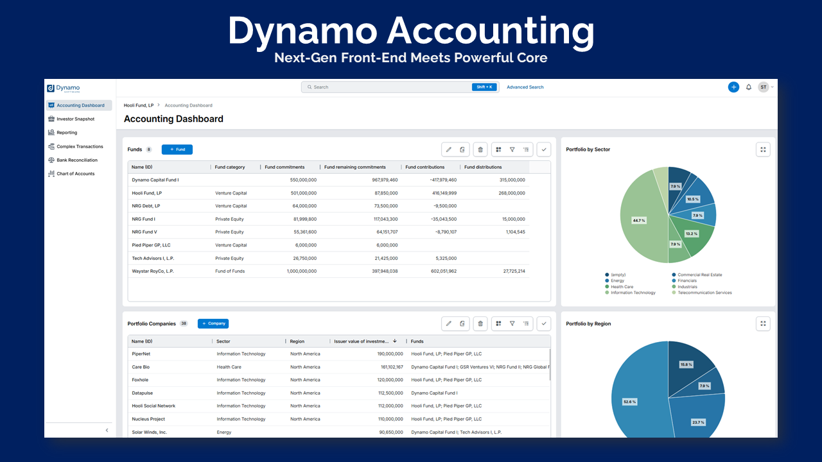Open the ST user account dropdown
Viewport: 822px width, 462px height.
[x=764, y=87]
